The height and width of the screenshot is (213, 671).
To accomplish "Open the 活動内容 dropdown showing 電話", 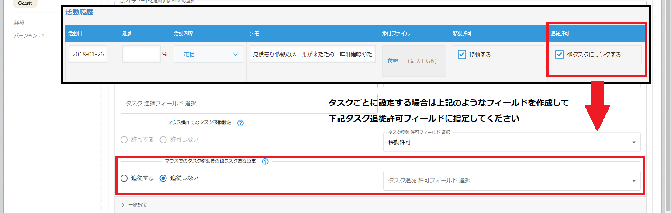I will click(208, 54).
